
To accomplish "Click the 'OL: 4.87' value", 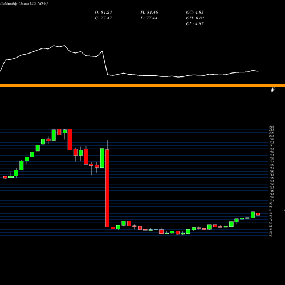I will coord(195,24).
